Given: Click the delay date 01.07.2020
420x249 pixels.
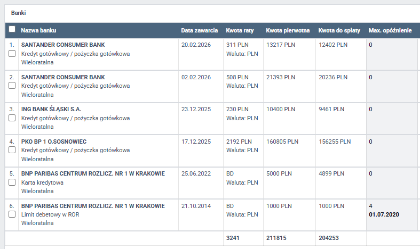Looking at the screenshot, I should click(384, 214).
